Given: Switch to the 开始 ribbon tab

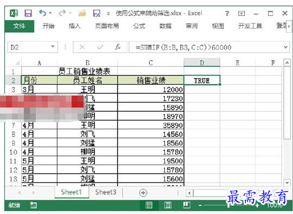Looking at the screenshot, I should pos(48,26).
